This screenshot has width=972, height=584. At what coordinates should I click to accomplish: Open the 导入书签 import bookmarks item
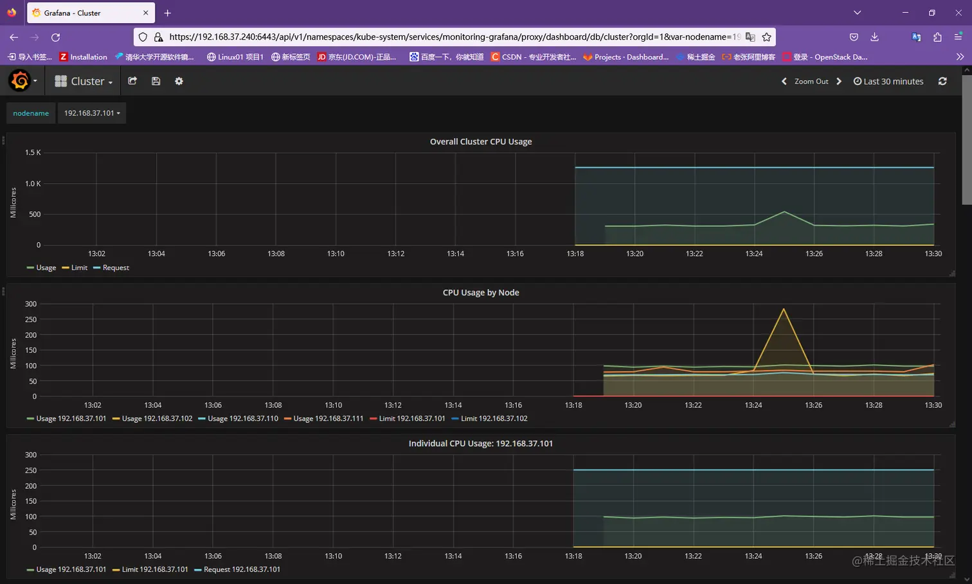click(30, 57)
